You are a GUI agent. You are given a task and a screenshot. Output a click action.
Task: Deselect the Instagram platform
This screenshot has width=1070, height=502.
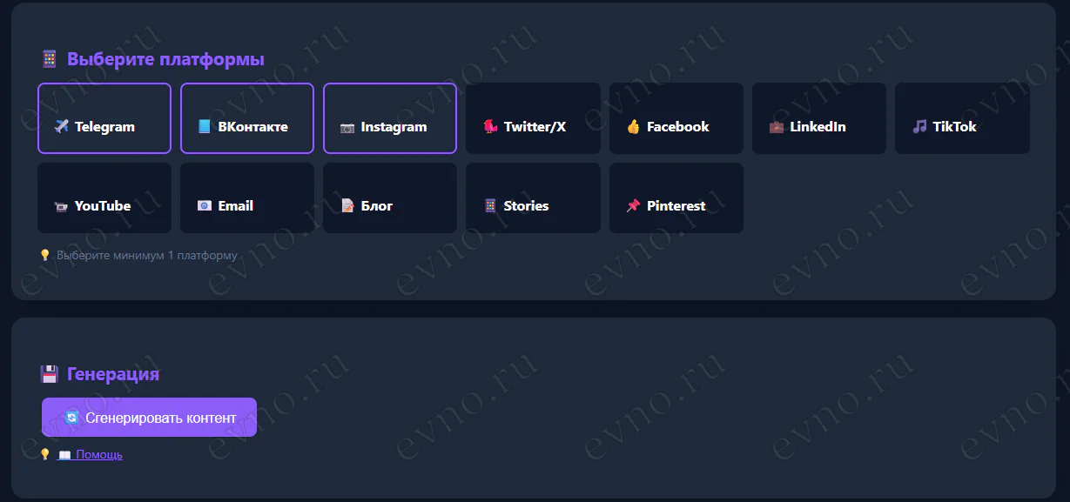tap(390, 118)
